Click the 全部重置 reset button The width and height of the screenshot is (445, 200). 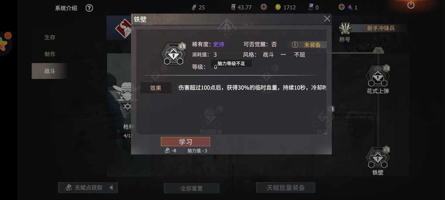192,188
